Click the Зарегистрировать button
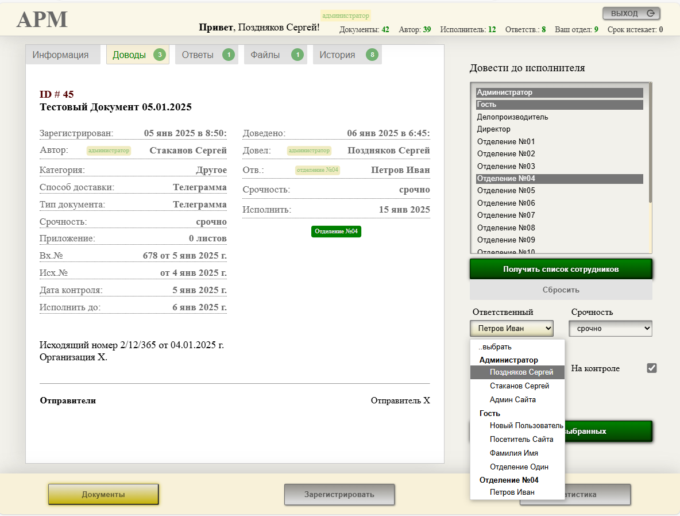 pos(339,494)
